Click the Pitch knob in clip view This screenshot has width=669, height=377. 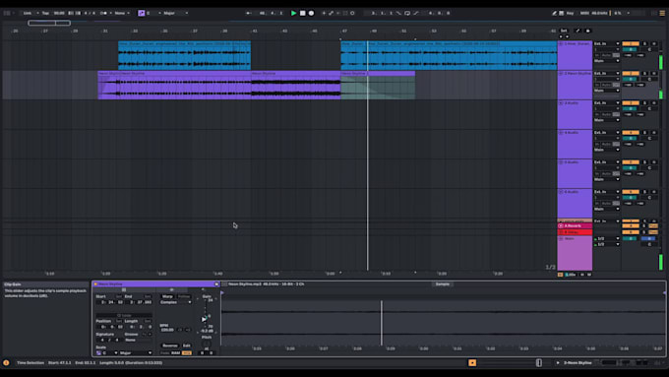[207, 344]
